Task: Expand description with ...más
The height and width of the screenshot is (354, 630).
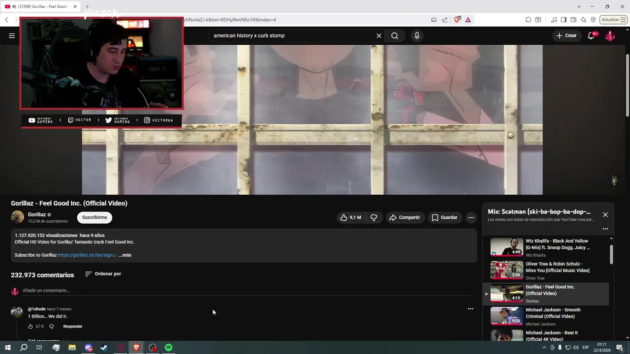Action: click(x=125, y=255)
